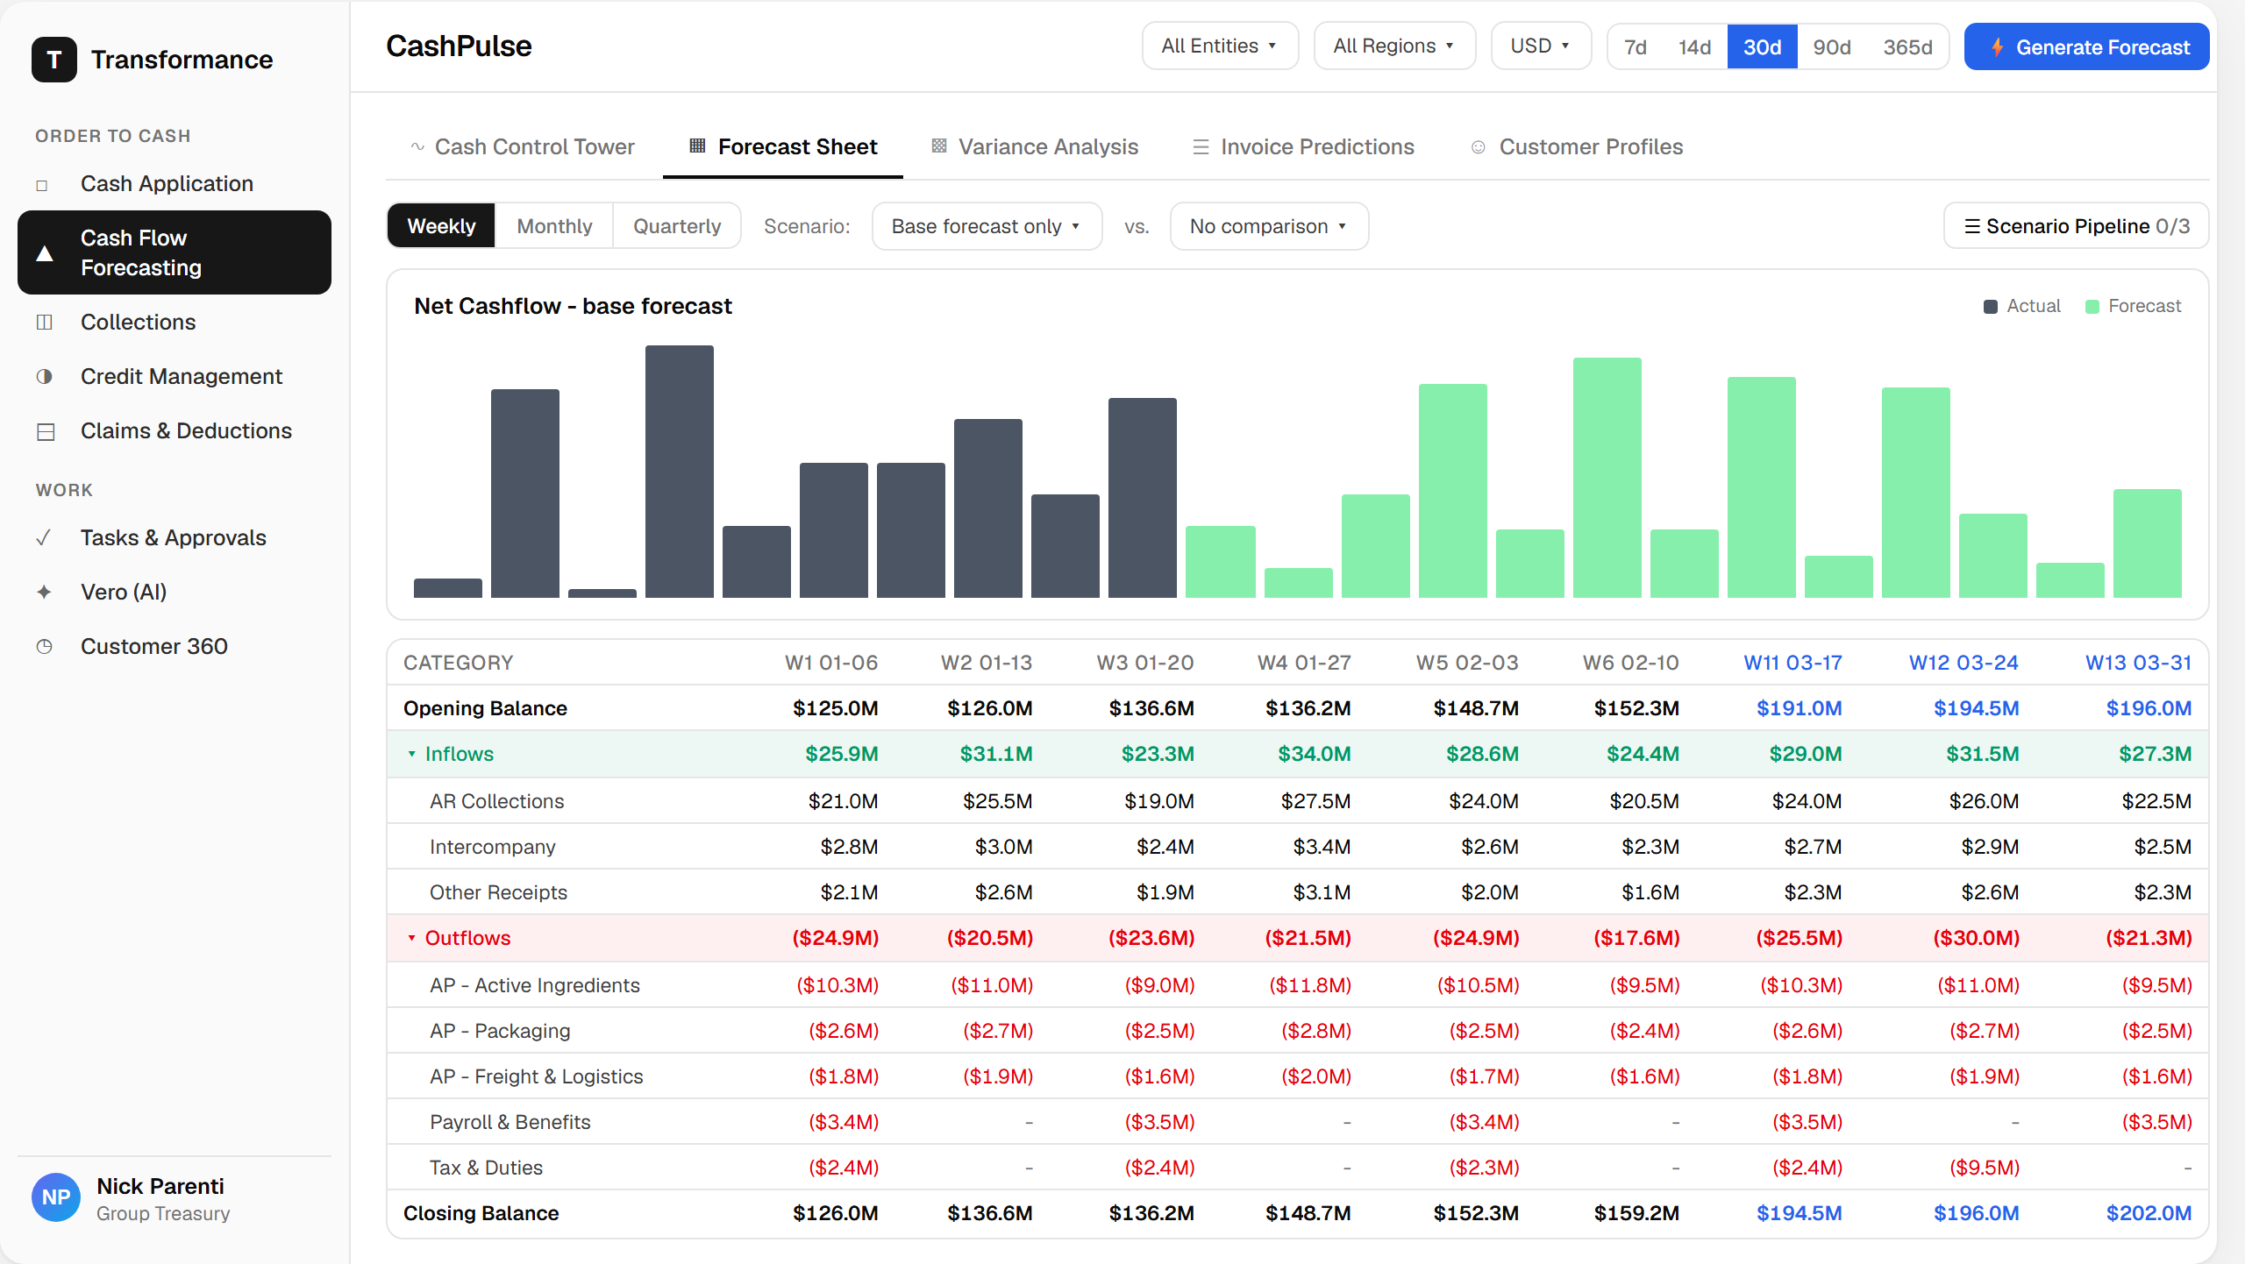
Task: Open Nick Parenti user profile
Action: pos(175,1198)
